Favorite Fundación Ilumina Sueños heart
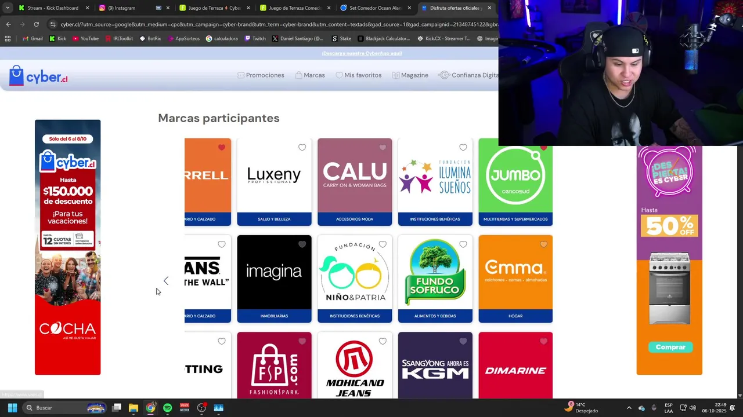743x417 pixels. (463, 148)
